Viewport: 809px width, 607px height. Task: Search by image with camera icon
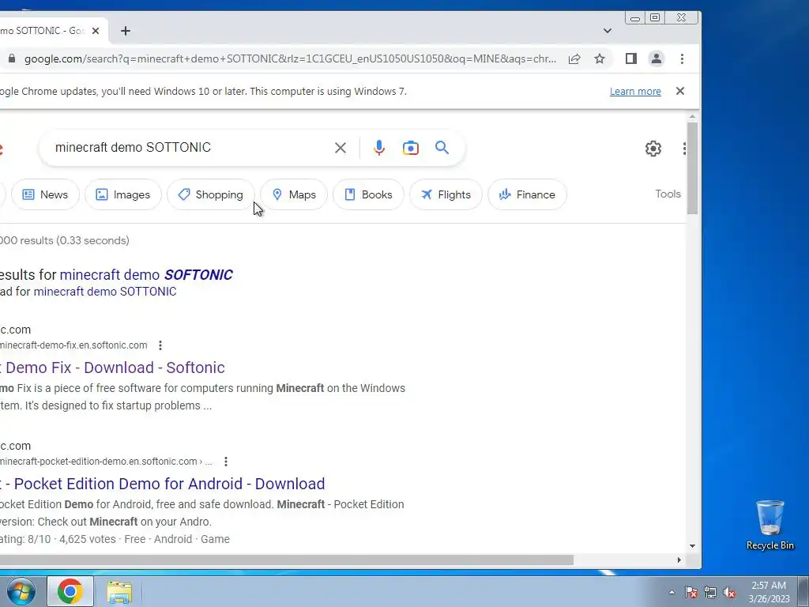[411, 148]
